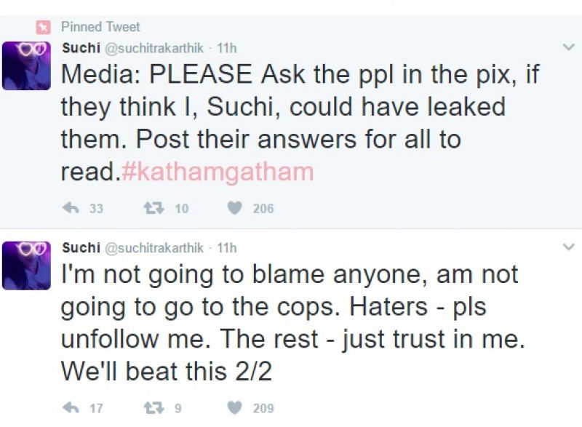Like the tweet with 209 likes
Image resolution: width=582 pixels, height=427 pixels.
click(234, 408)
